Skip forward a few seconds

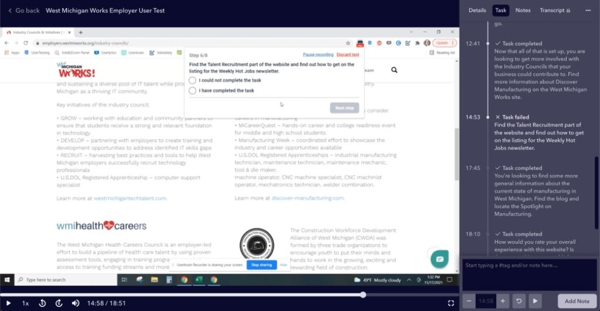point(59,303)
